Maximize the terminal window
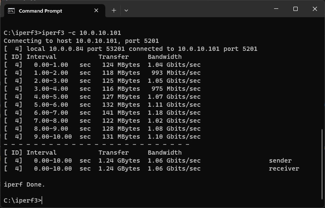This screenshot has width=325, height=208. (x=296, y=9)
